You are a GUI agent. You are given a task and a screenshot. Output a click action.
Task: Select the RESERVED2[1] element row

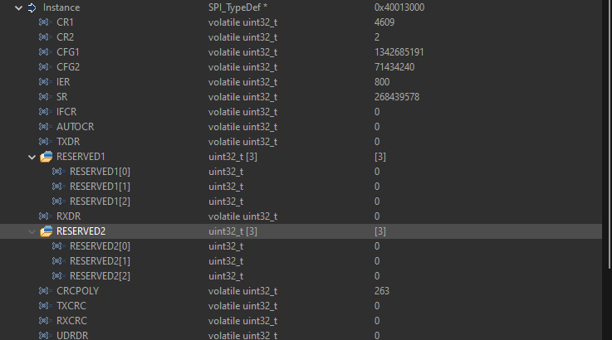tap(100, 261)
